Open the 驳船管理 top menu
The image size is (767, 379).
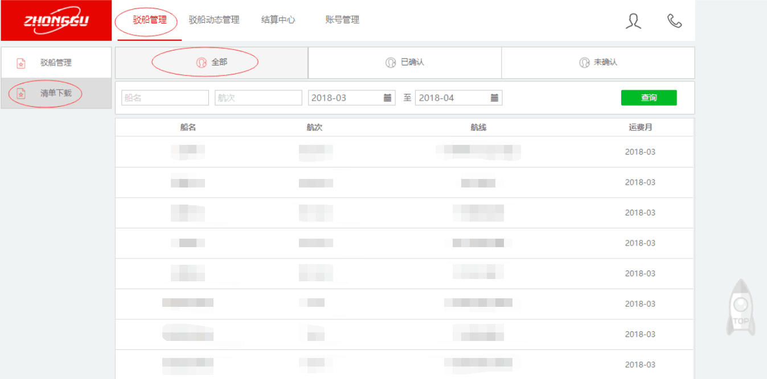coord(150,20)
